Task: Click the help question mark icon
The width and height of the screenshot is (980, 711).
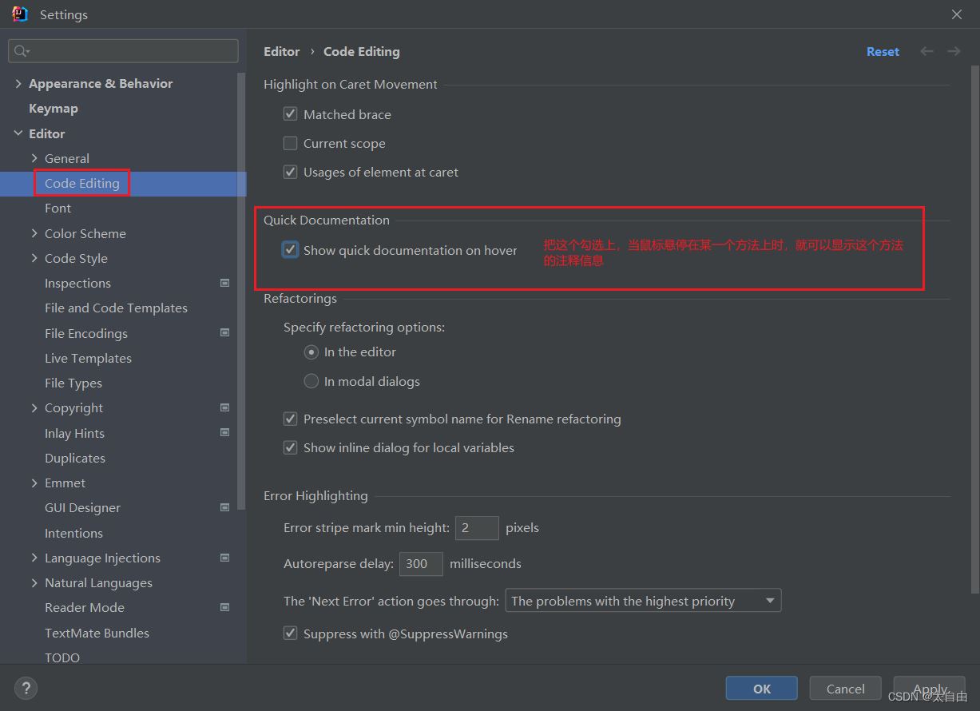Action: pyautogui.click(x=26, y=688)
